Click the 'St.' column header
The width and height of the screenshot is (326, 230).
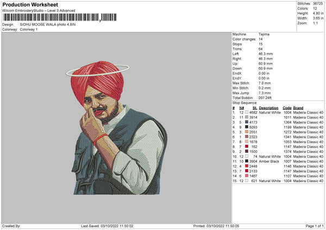coord(255,108)
